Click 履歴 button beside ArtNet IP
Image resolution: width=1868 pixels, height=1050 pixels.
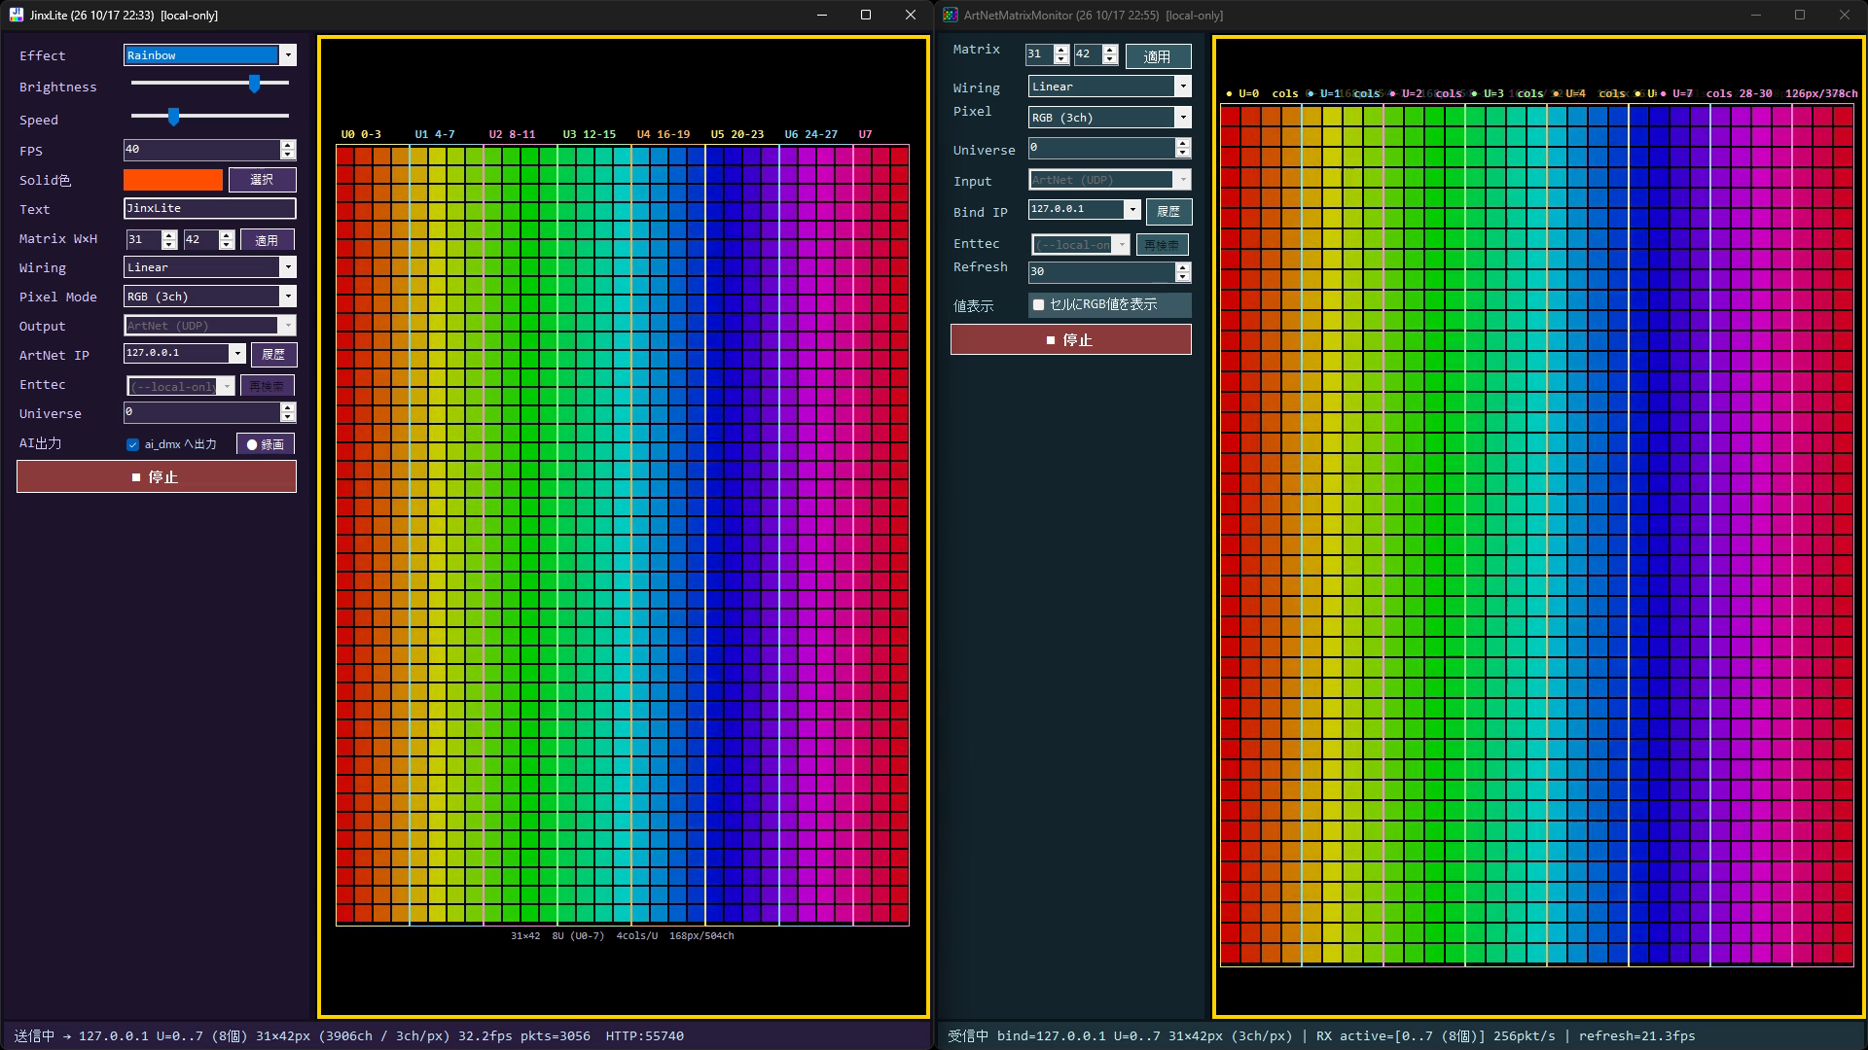click(273, 355)
